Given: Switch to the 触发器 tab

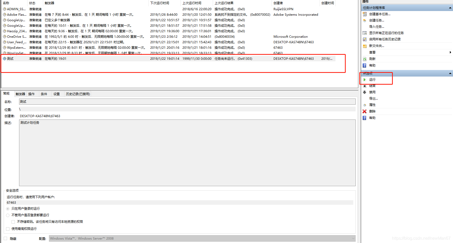Looking at the screenshot, I should [x=20, y=94].
